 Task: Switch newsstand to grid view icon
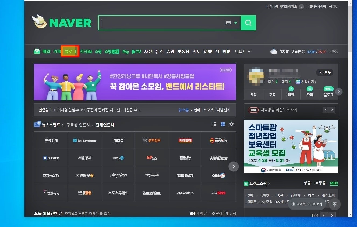pyautogui.click(x=223, y=124)
